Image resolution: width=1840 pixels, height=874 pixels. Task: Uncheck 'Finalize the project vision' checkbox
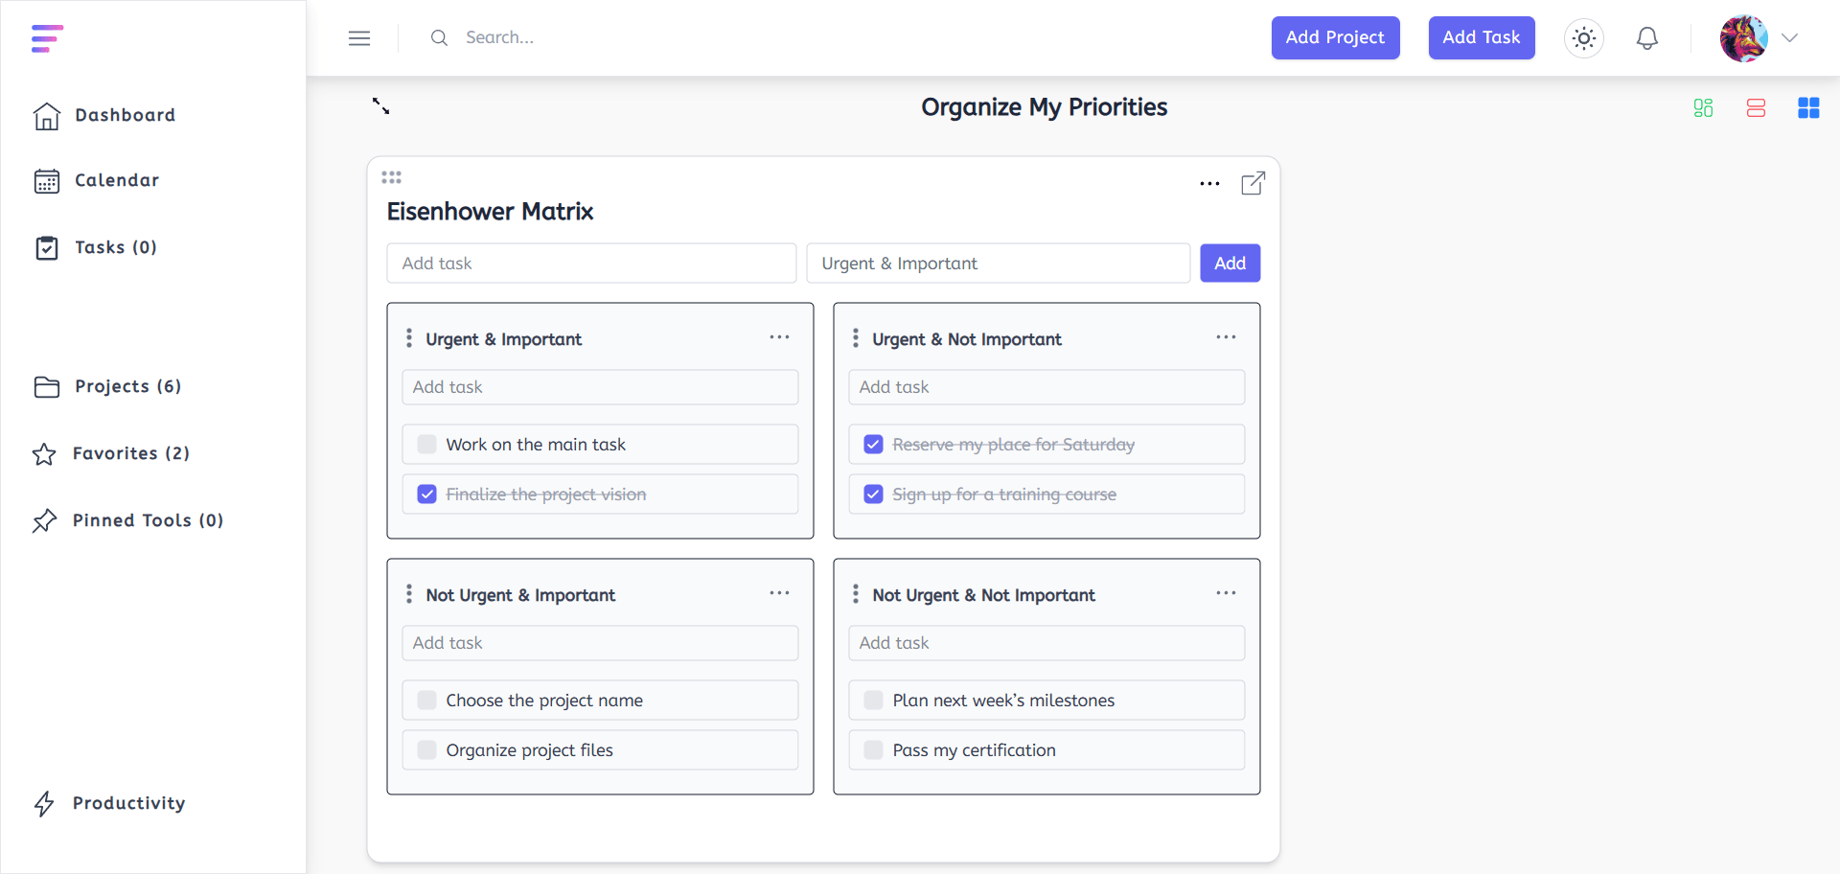[427, 494]
